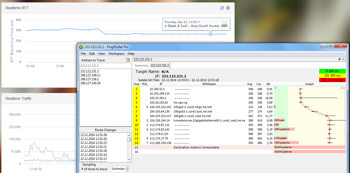Image resolution: width=350 pixels, height=173 pixels.
Task: Click the green 0-100 ms legend swatch
Action: [x=332, y=71]
